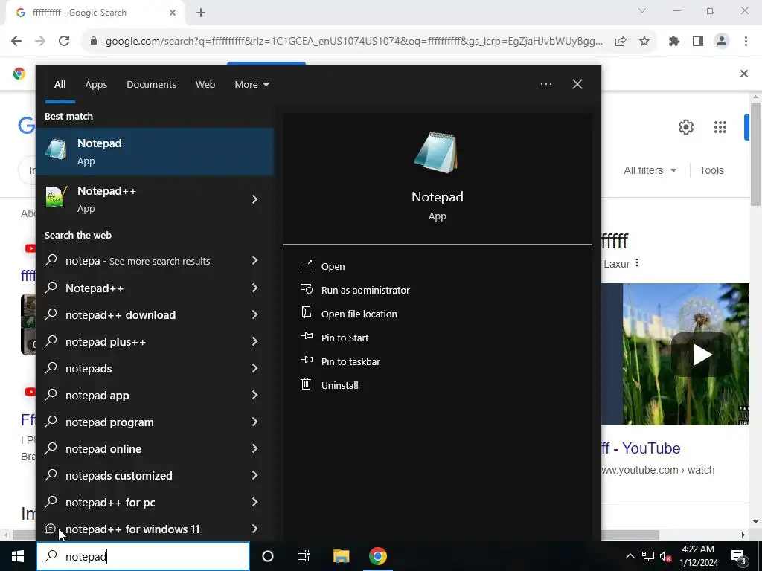
Task: Click the taskbar clock showing 4:22 AM
Action: coord(698,556)
